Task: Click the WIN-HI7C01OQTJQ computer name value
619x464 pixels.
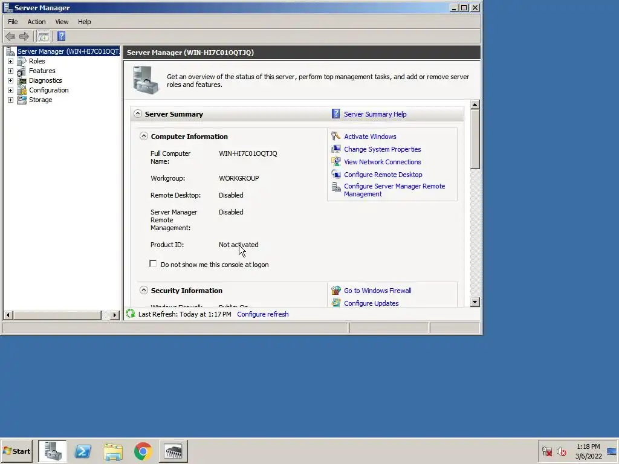Action: 248,153
